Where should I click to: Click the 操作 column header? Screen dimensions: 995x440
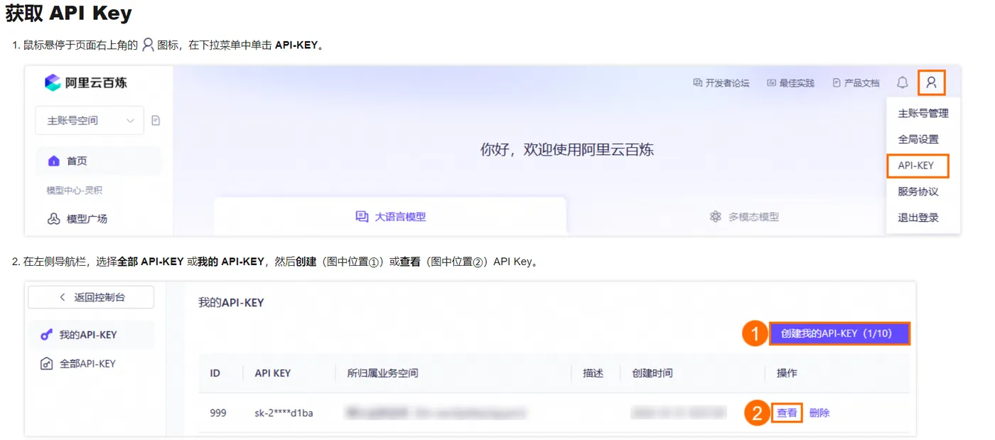coord(787,373)
